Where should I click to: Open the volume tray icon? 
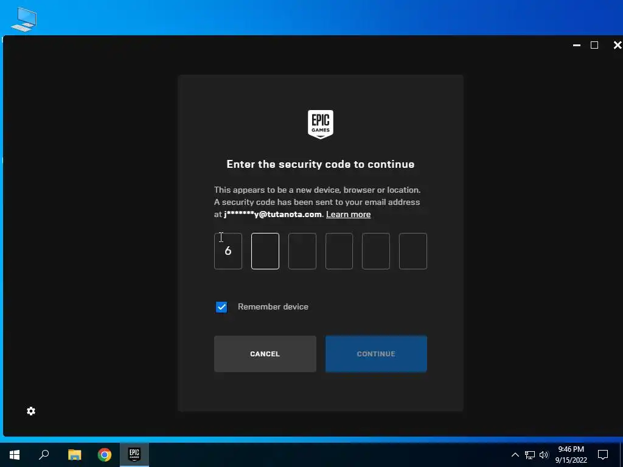click(x=544, y=455)
